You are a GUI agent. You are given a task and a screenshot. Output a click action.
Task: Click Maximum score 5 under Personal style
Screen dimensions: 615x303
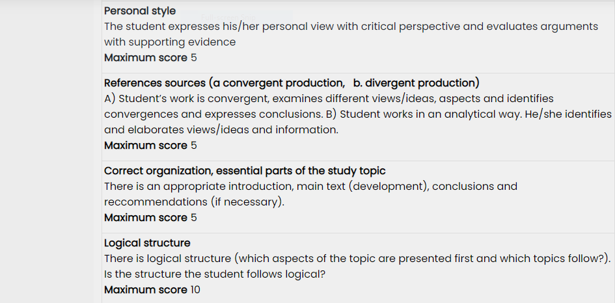coord(150,58)
